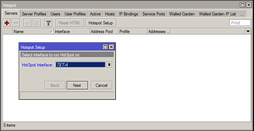This screenshot has height=131, width=254.
Task: Sort by Address Pool column header
Action: [x=104, y=32]
